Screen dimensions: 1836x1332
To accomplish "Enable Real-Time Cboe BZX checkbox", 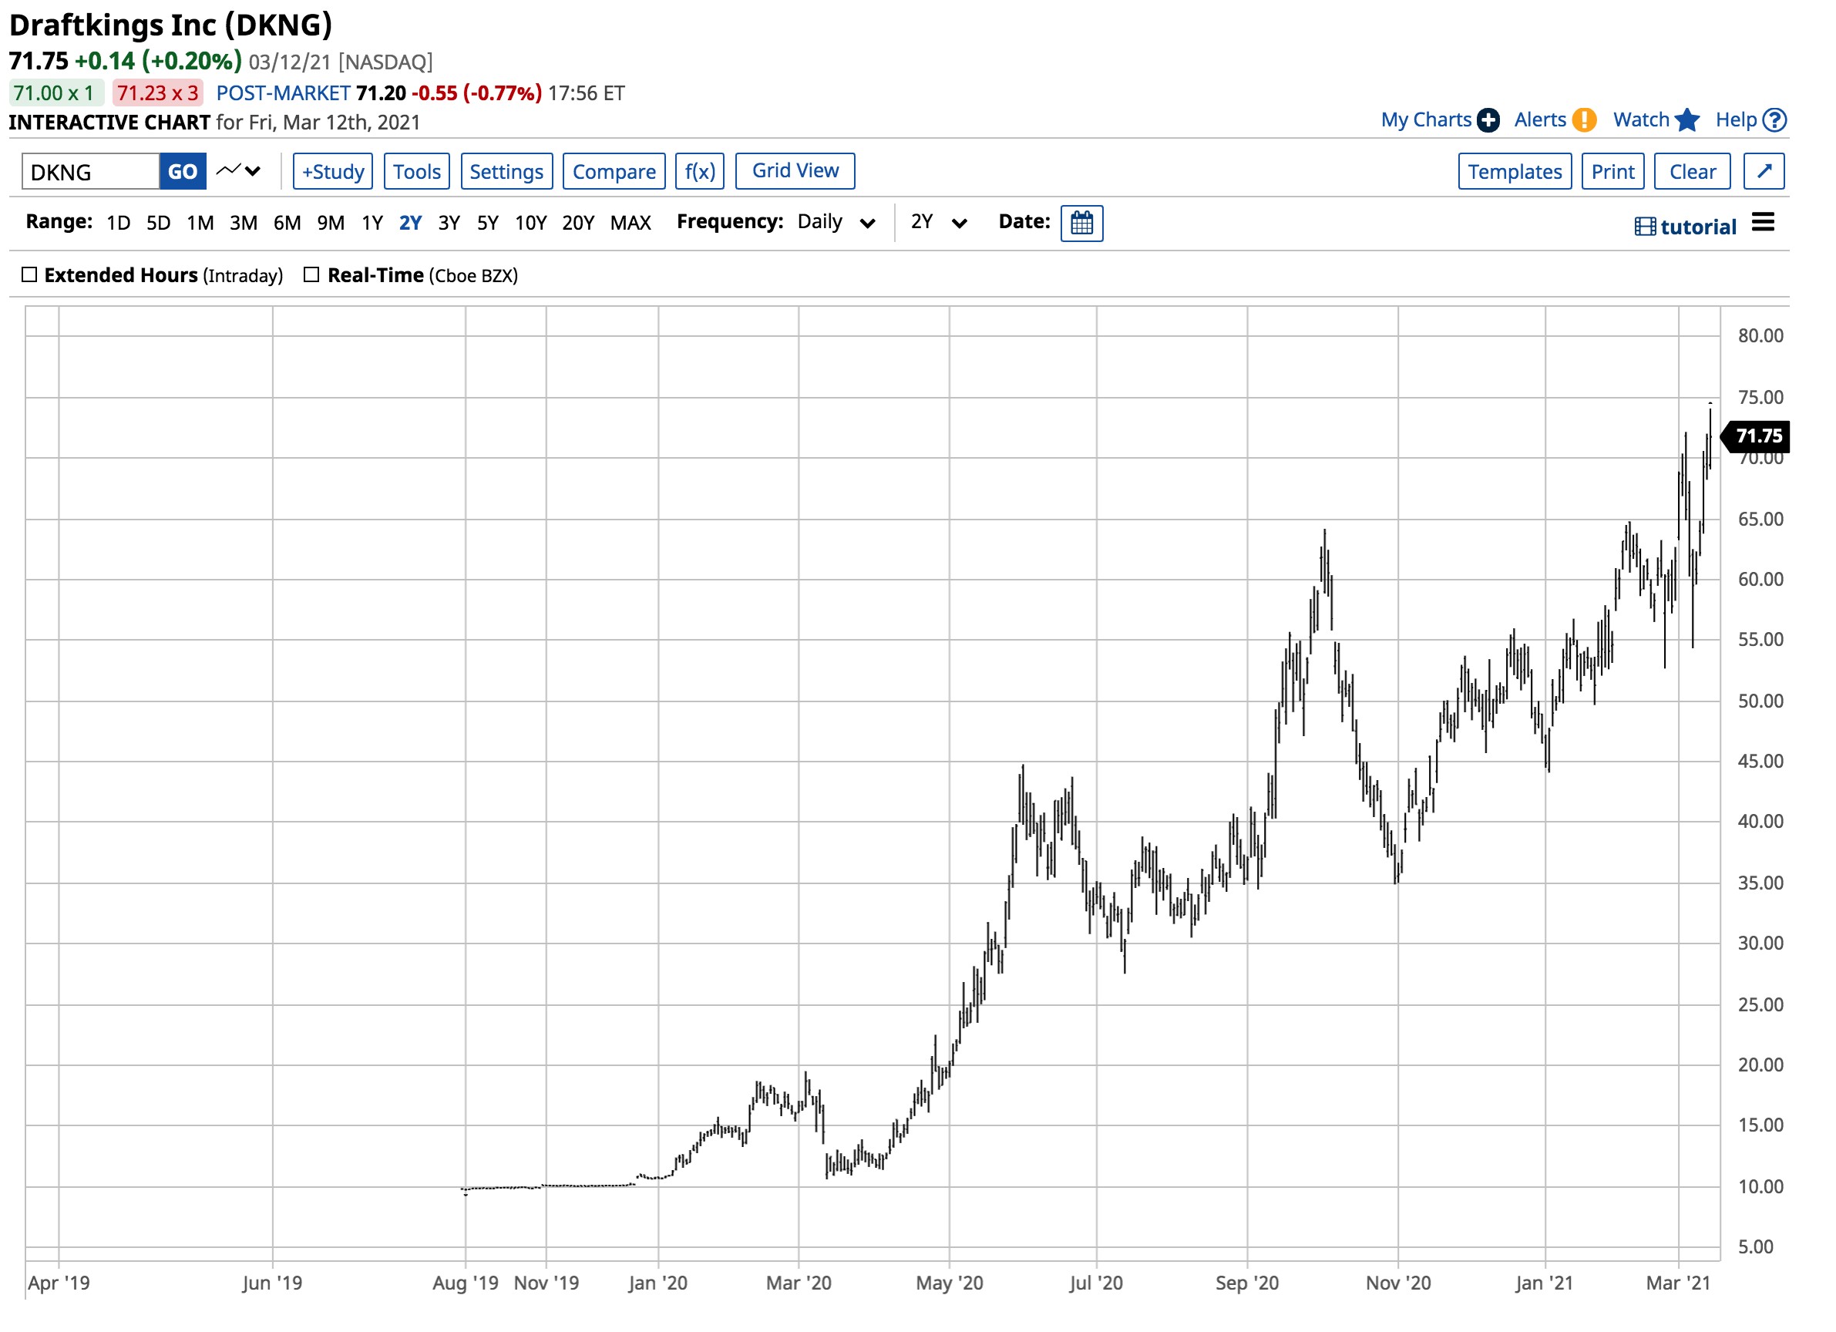I will pos(311,275).
